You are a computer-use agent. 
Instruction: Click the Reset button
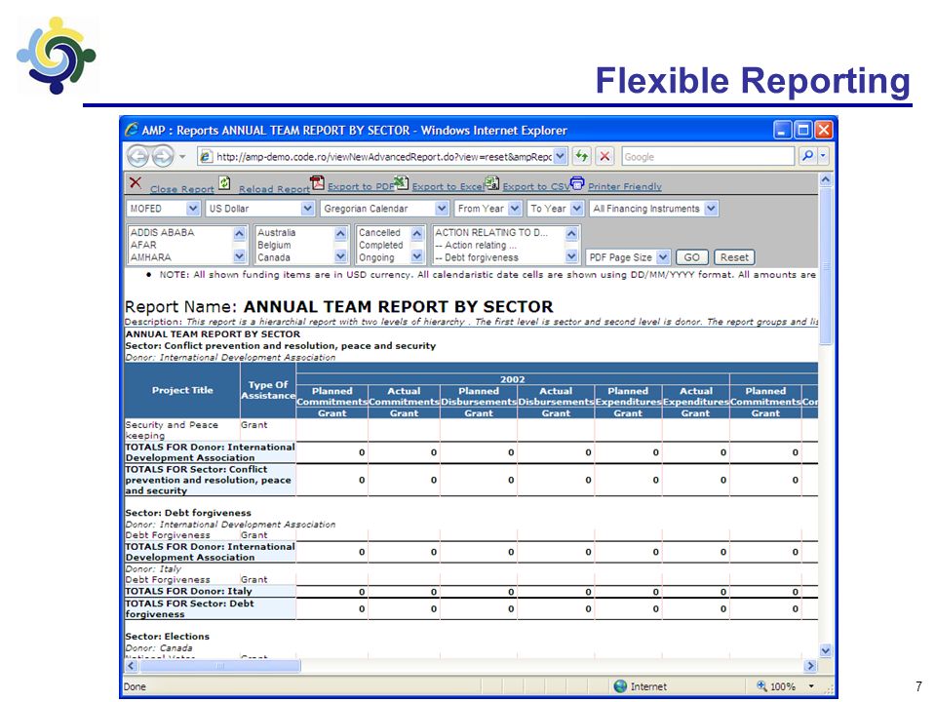click(733, 257)
